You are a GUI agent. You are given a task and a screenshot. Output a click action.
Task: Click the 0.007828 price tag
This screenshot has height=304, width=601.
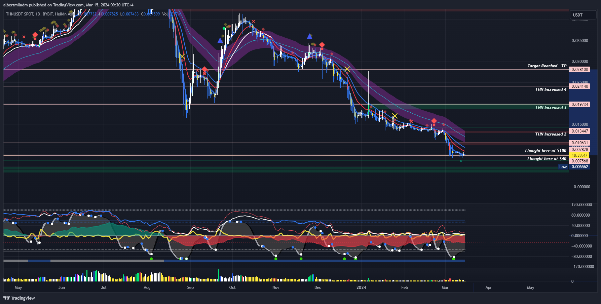pyautogui.click(x=579, y=150)
